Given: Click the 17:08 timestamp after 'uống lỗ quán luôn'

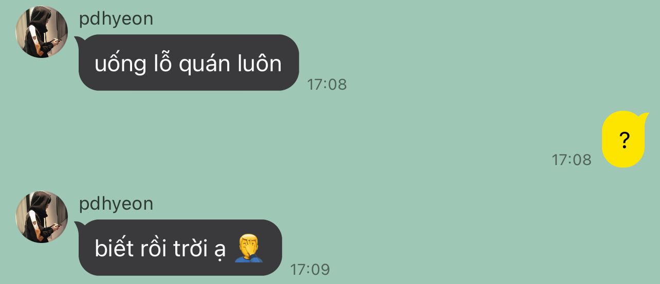Looking at the screenshot, I should 327,85.
